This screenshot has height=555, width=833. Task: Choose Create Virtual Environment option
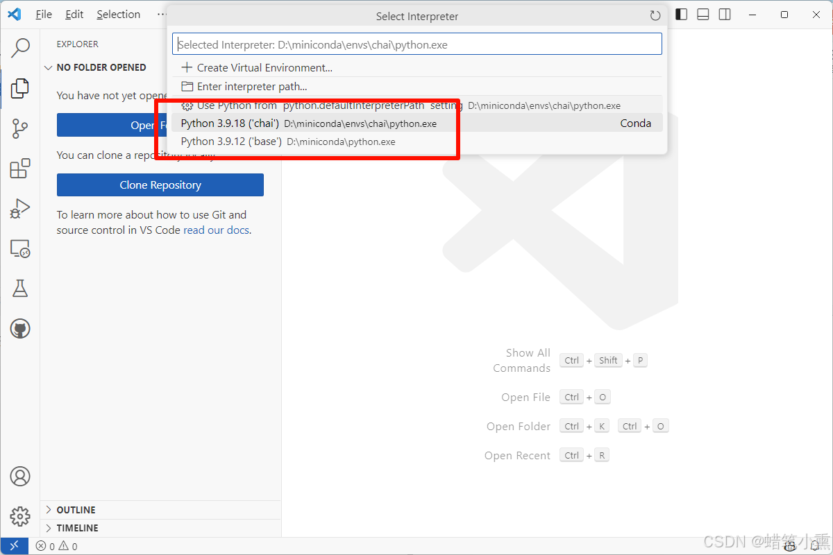tap(417, 67)
